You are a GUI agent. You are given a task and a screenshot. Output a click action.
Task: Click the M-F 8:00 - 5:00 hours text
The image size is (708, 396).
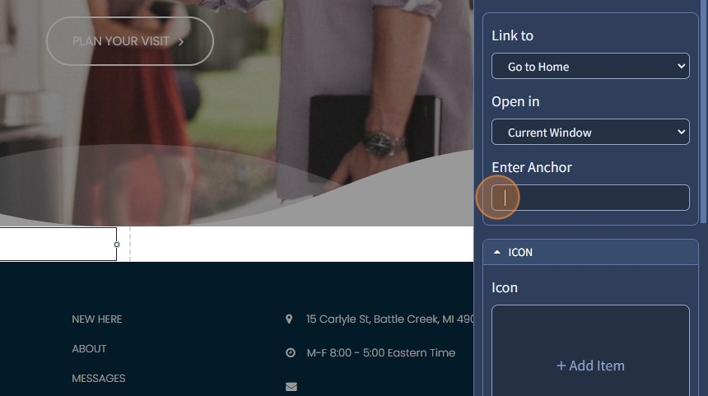click(x=380, y=352)
